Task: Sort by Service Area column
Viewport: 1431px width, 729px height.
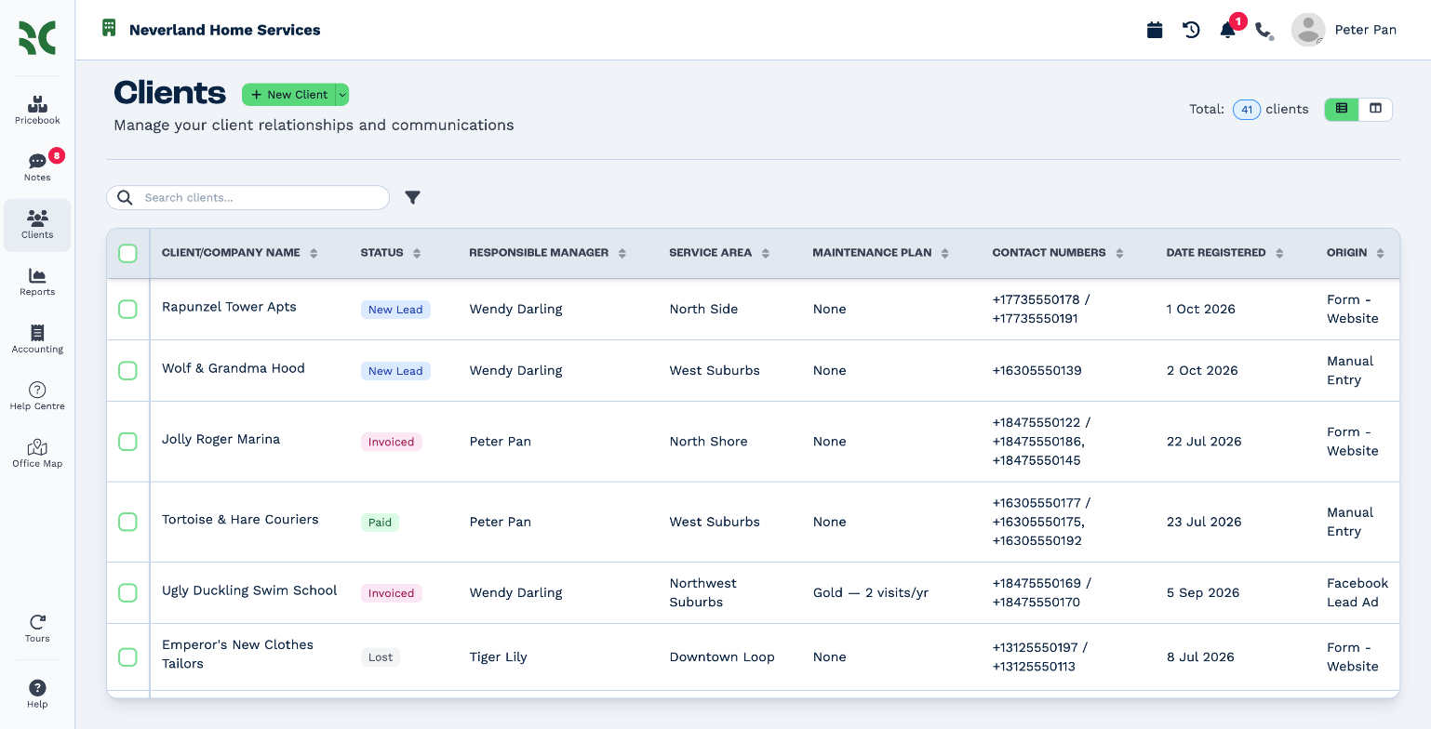Action: [x=766, y=253]
